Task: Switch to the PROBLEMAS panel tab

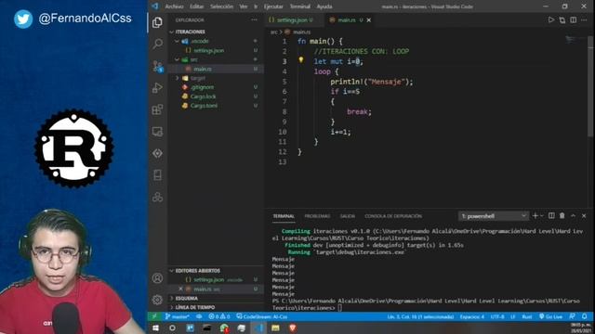Action: pos(317,216)
